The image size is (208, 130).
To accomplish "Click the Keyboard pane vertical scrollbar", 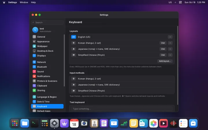I will pos(178,65).
